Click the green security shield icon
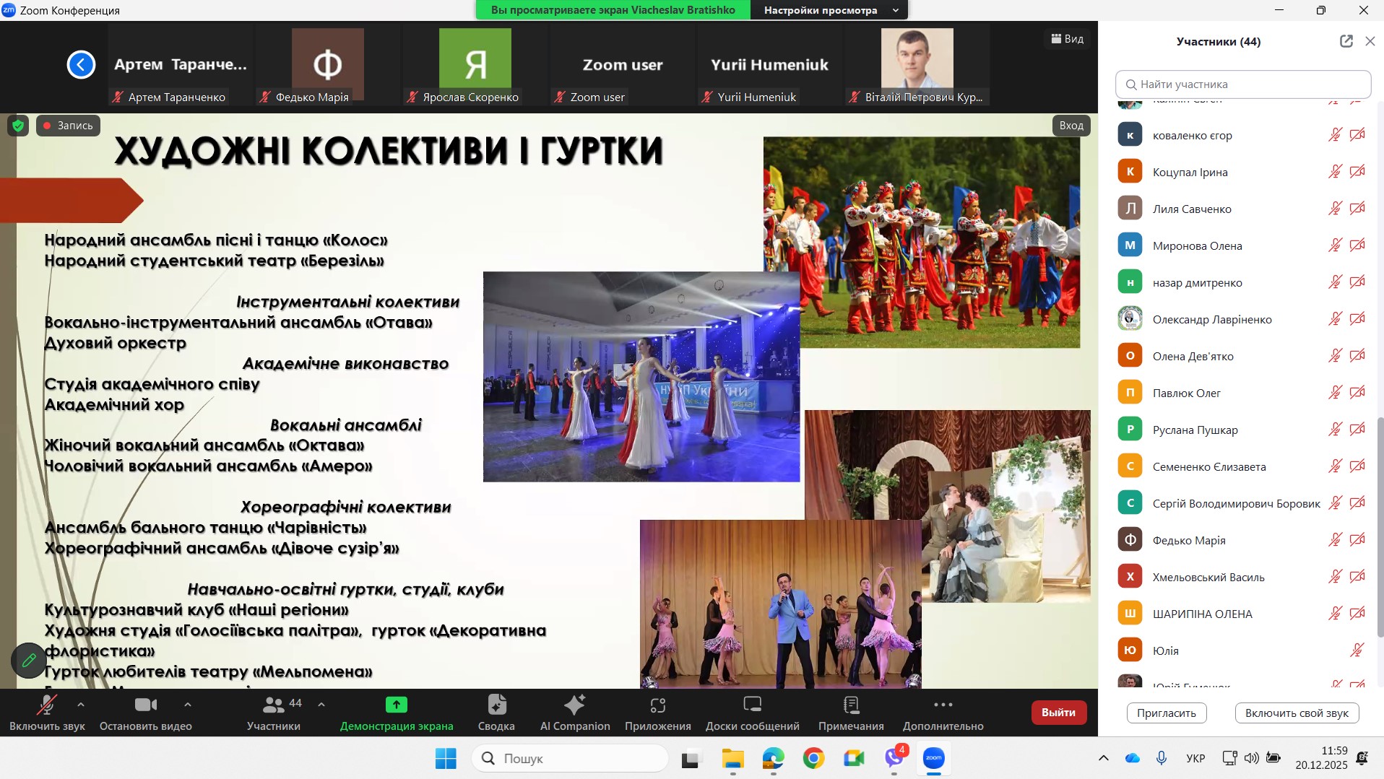1384x779 pixels. click(18, 126)
